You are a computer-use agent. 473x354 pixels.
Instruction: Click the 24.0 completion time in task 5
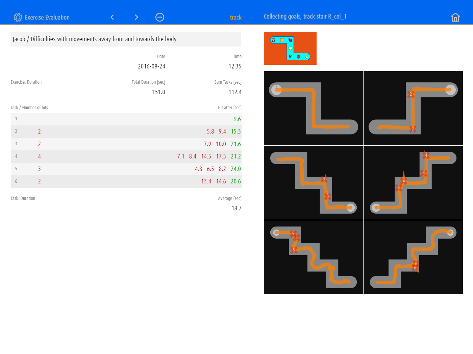tap(236, 169)
